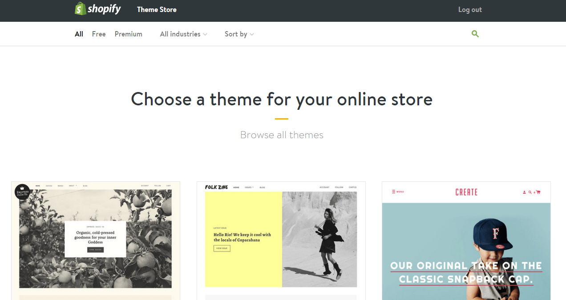The height and width of the screenshot is (300, 566).
Task: Click the Shopify logo in the header
Action: [x=97, y=9]
